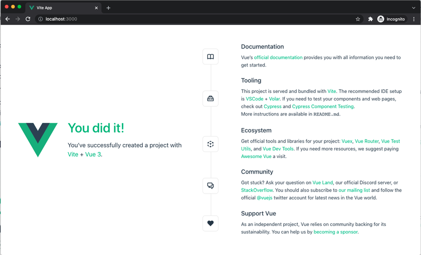Go back with the browser back arrow
This screenshot has width=421, height=255.
point(8,19)
